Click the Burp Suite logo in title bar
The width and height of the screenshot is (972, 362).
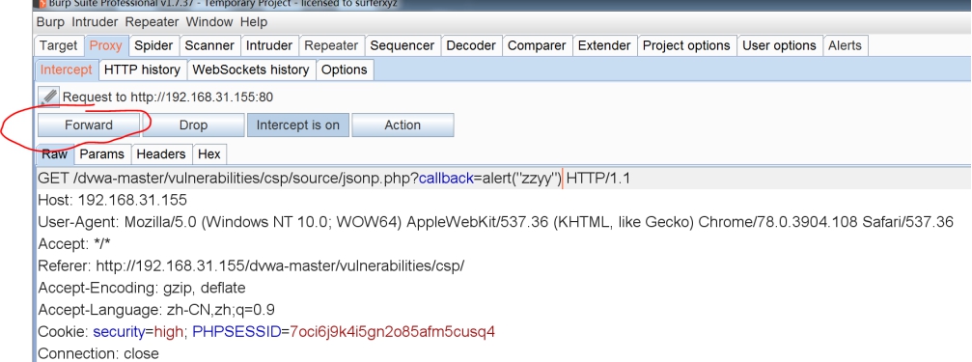(x=43, y=3)
